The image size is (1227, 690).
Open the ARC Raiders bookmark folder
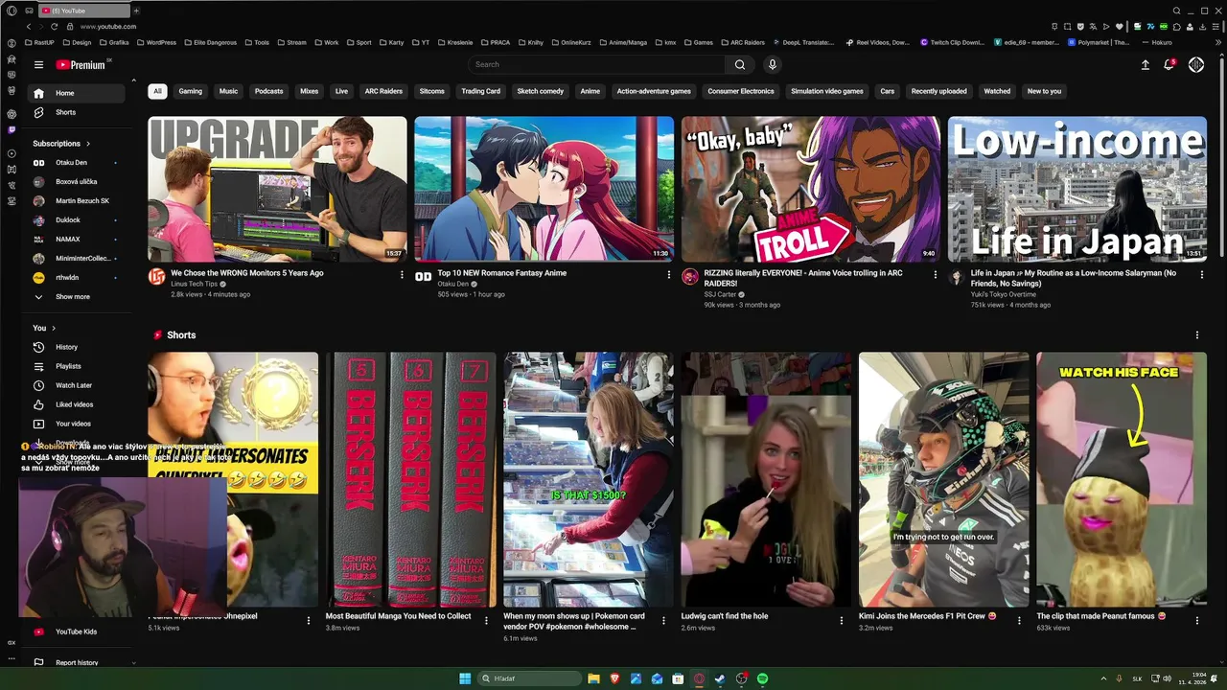click(743, 42)
